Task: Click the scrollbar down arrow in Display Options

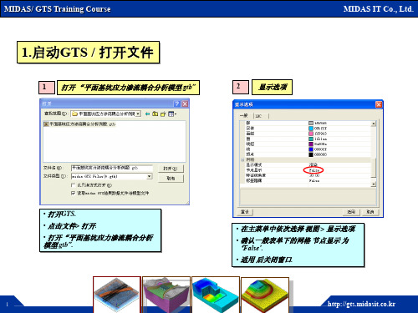Action: [374, 184]
